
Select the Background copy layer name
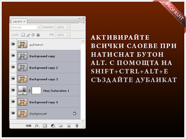pos(42,56)
